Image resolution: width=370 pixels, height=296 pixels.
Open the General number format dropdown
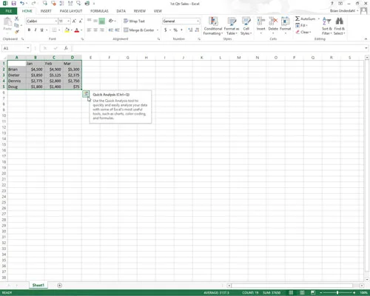[198, 21]
